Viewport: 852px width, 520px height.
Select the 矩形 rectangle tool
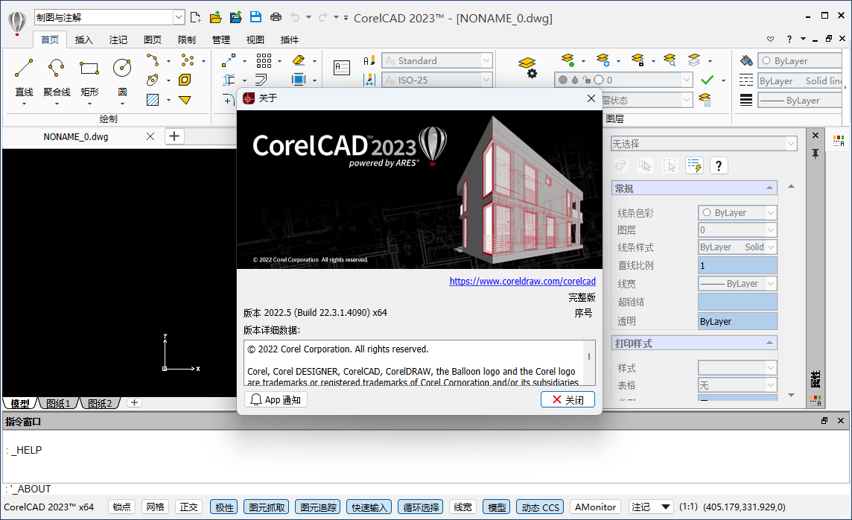click(x=89, y=77)
